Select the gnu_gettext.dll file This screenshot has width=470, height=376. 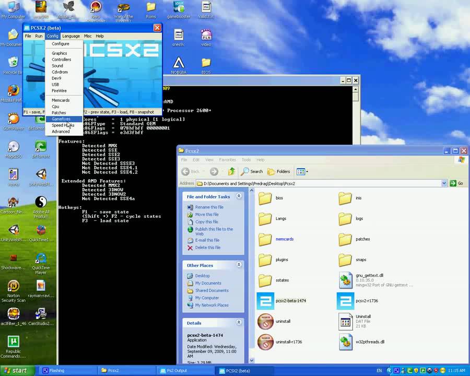pyautogui.click(x=345, y=280)
